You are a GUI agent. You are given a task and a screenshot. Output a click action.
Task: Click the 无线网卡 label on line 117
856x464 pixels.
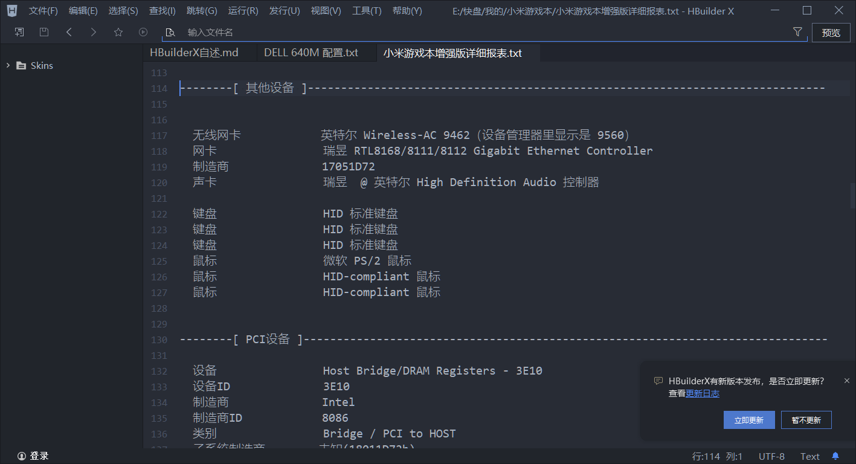pyautogui.click(x=217, y=135)
